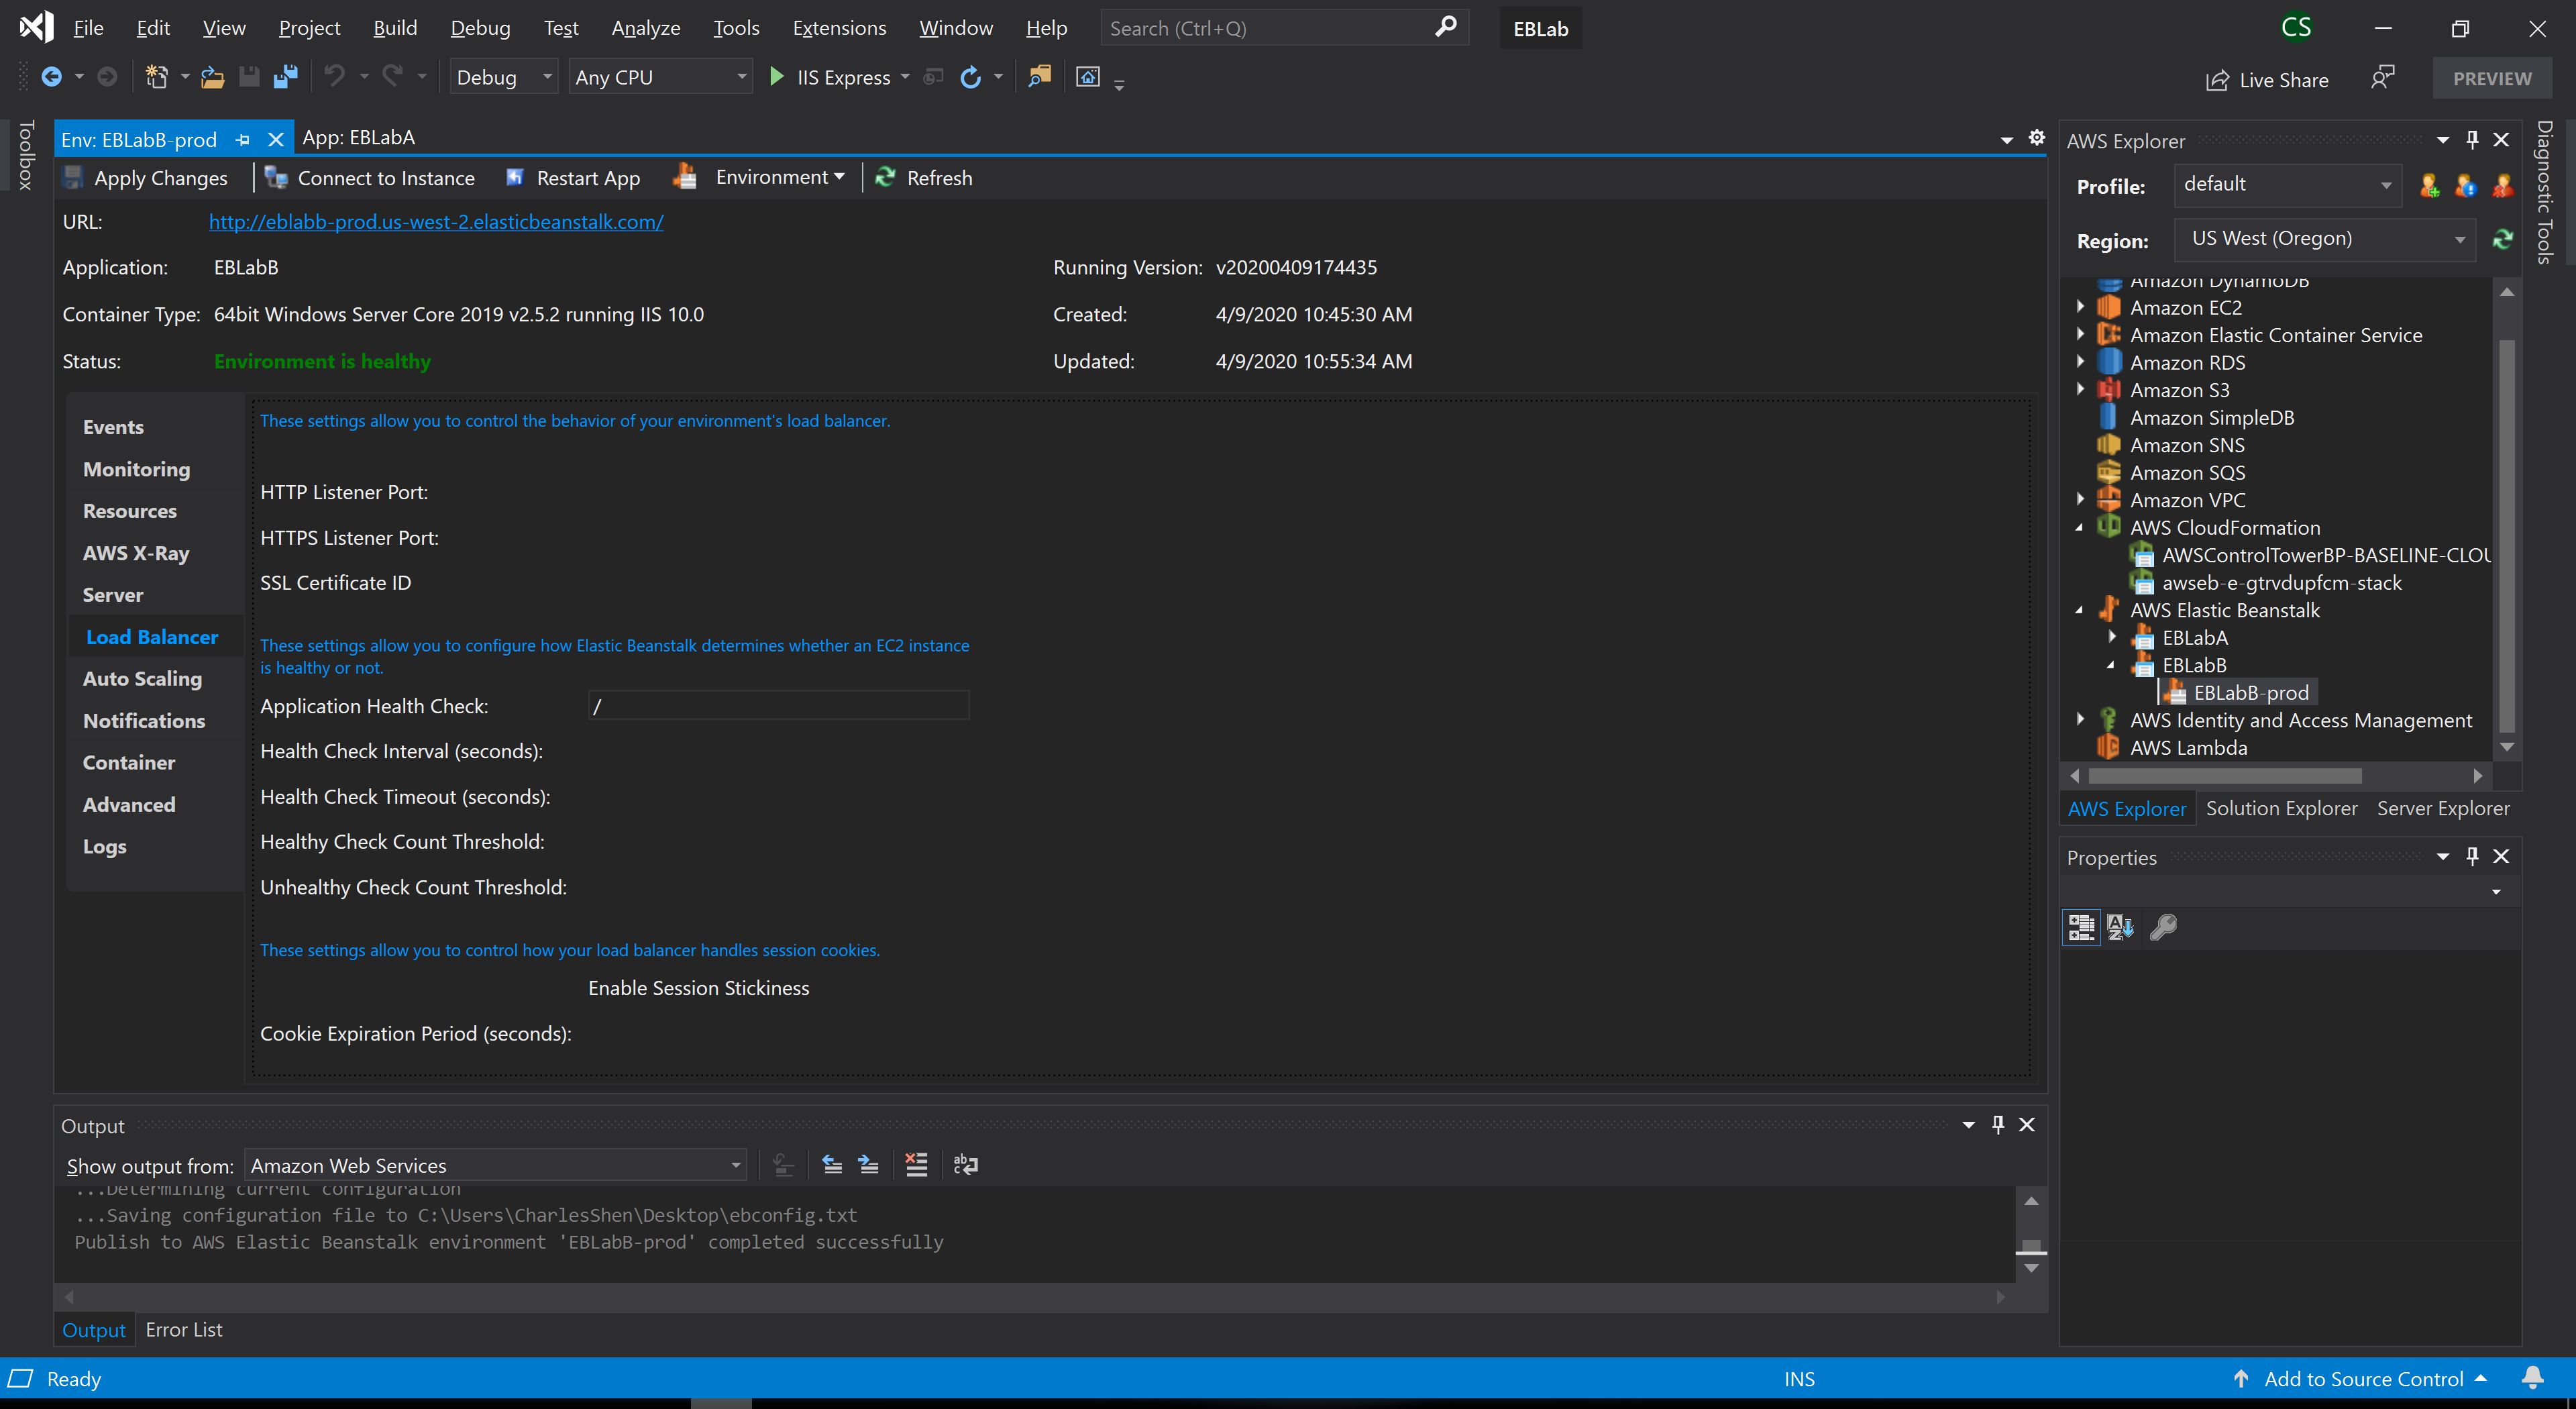Click the Alphabetical sort icon in Properties

point(2120,927)
